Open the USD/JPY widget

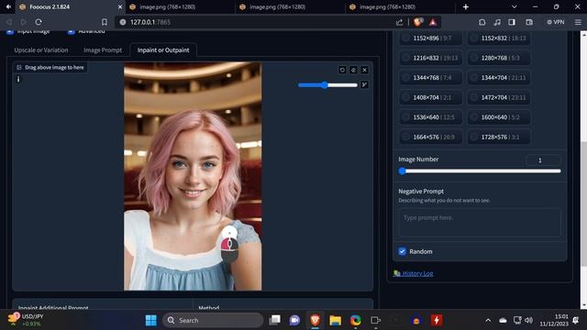pos(26,320)
